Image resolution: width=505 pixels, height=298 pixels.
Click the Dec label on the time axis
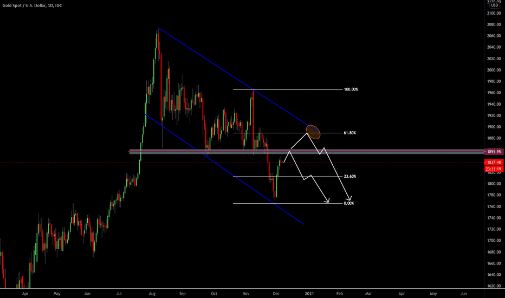tap(276, 294)
